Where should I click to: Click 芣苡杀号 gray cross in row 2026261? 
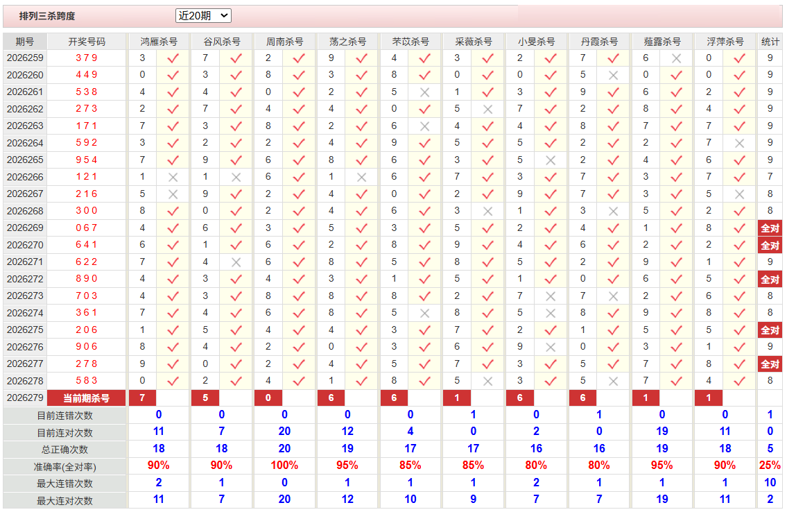coord(424,92)
